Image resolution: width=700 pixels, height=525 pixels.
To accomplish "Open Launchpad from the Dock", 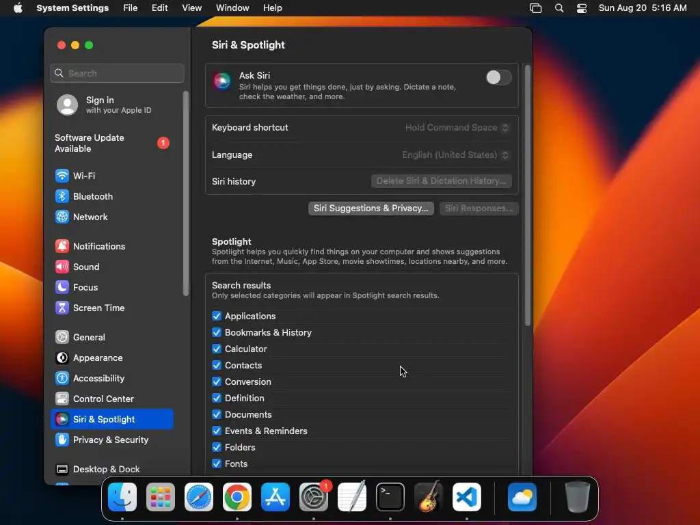I will 161,497.
